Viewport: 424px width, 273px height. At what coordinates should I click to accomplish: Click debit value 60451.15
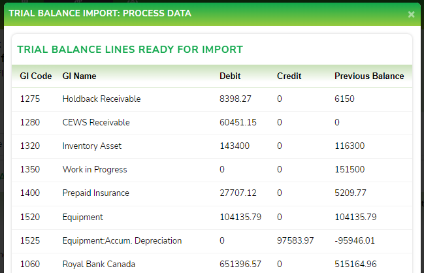pyautogui.click(x=238, y=122)
